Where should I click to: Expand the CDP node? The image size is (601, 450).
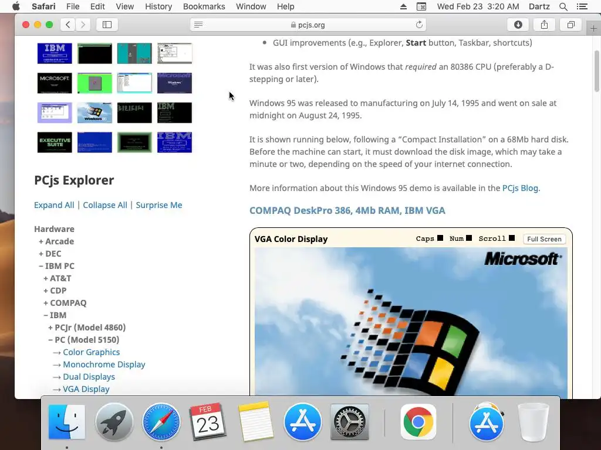pyautogui.click(x=55, y=291)
